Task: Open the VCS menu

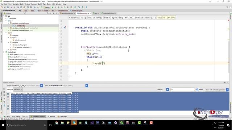Action: [53, 4]
